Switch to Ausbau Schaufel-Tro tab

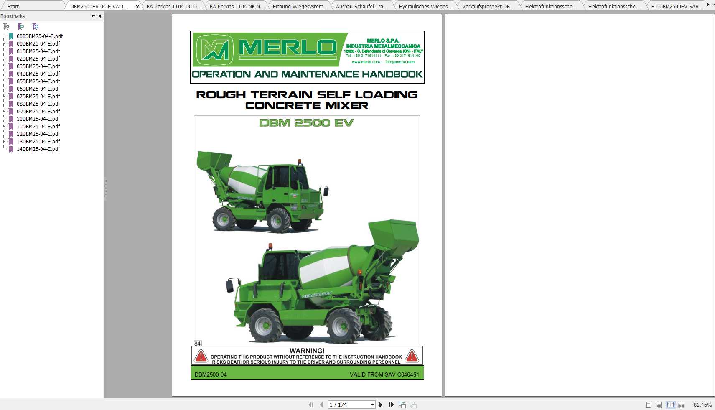(362, 6)
